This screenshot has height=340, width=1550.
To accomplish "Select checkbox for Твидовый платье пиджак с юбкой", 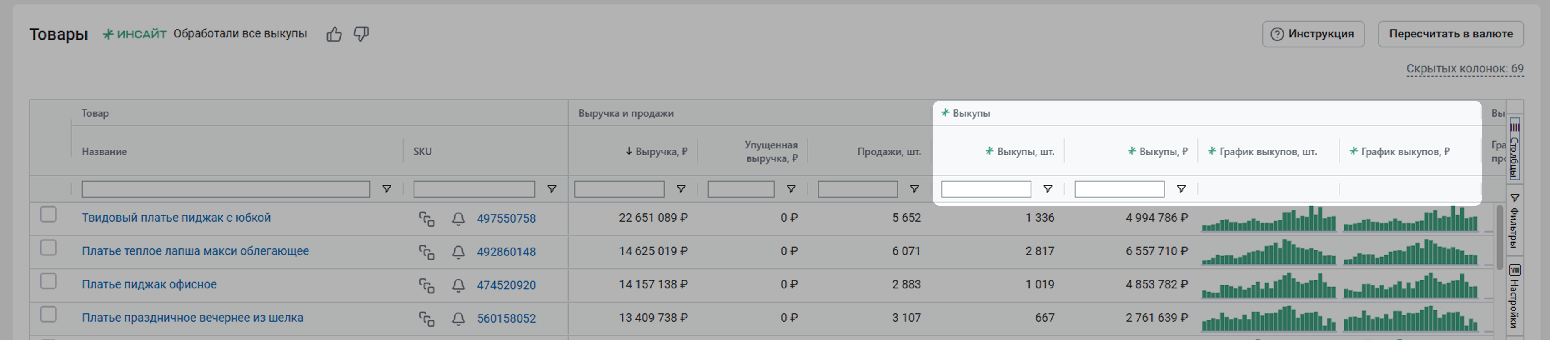I will pyautogui.click(x=48, y=215).
